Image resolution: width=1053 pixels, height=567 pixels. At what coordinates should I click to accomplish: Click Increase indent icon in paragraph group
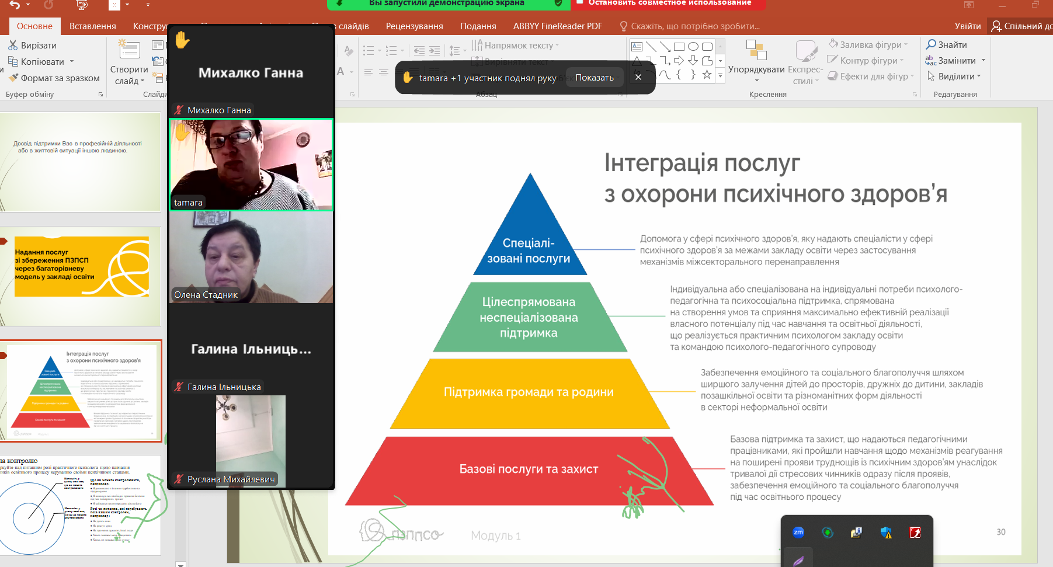(x=435, y=51)
